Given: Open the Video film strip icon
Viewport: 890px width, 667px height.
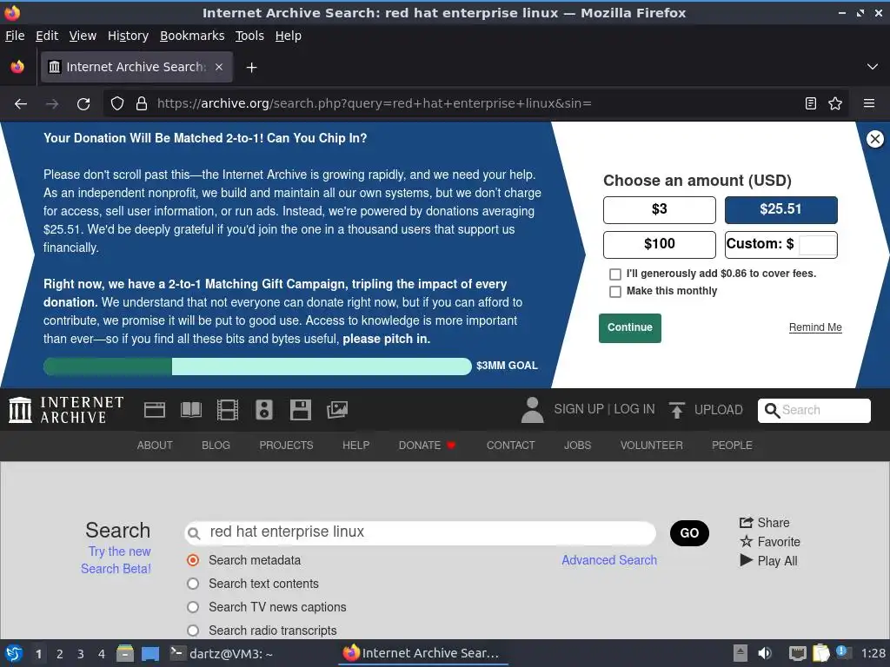Looking at the screenshot, I should pos(227,410).
